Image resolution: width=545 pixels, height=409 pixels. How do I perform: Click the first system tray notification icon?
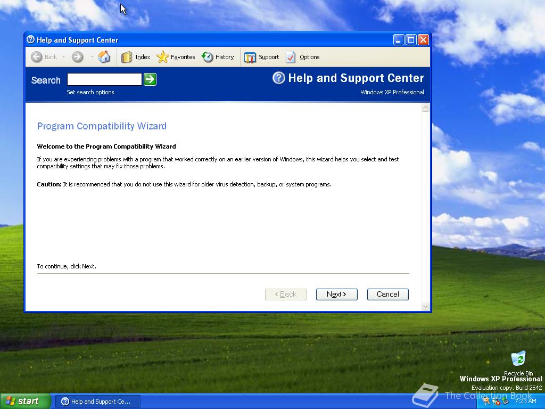coord(486,401)
